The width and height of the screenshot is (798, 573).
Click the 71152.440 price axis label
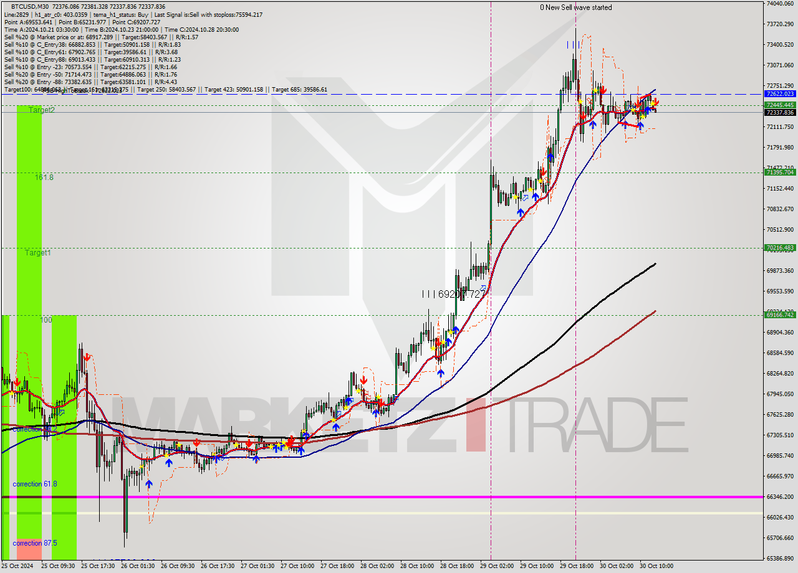pos(781,189)
